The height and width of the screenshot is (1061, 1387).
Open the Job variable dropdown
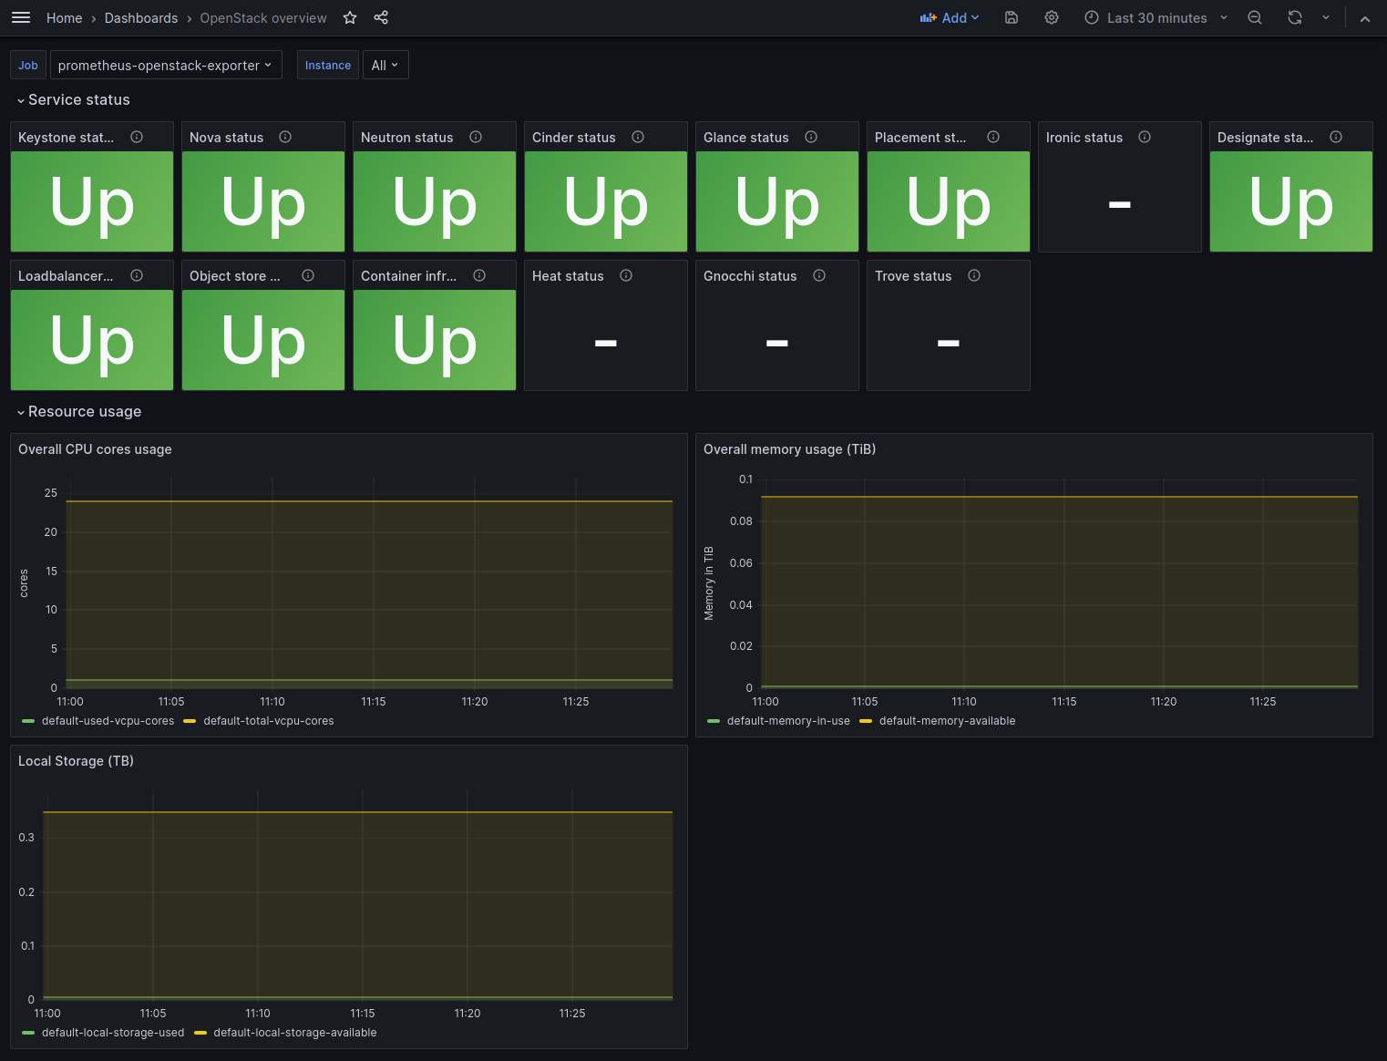165,66
